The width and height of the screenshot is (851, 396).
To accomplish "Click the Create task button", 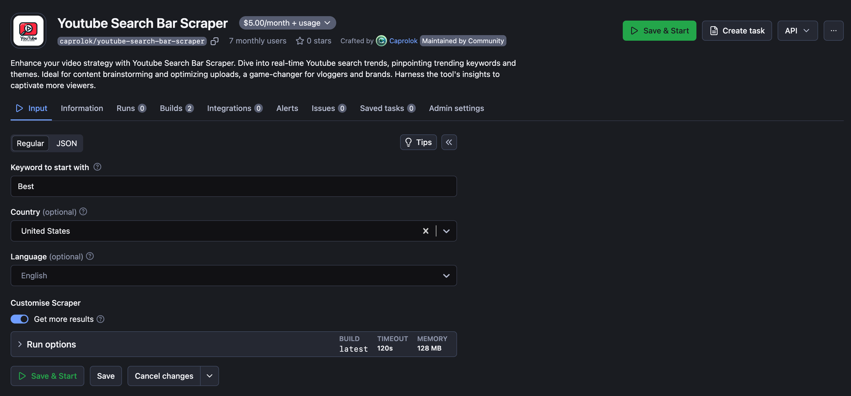I will tap(737, 30).
